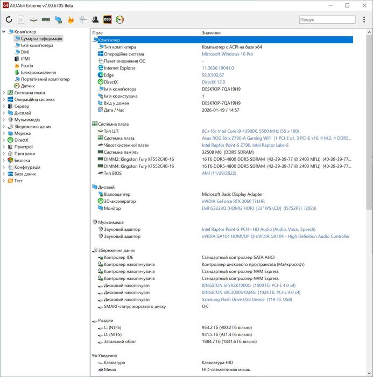
Task: Click the vertical scrollbar down arrow
Action: [x=369, y=373]
